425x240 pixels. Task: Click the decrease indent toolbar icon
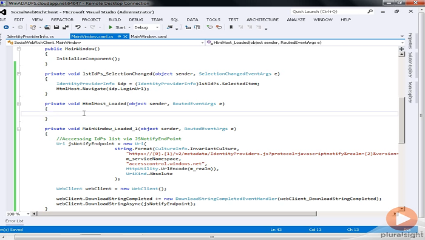[188, 27]
